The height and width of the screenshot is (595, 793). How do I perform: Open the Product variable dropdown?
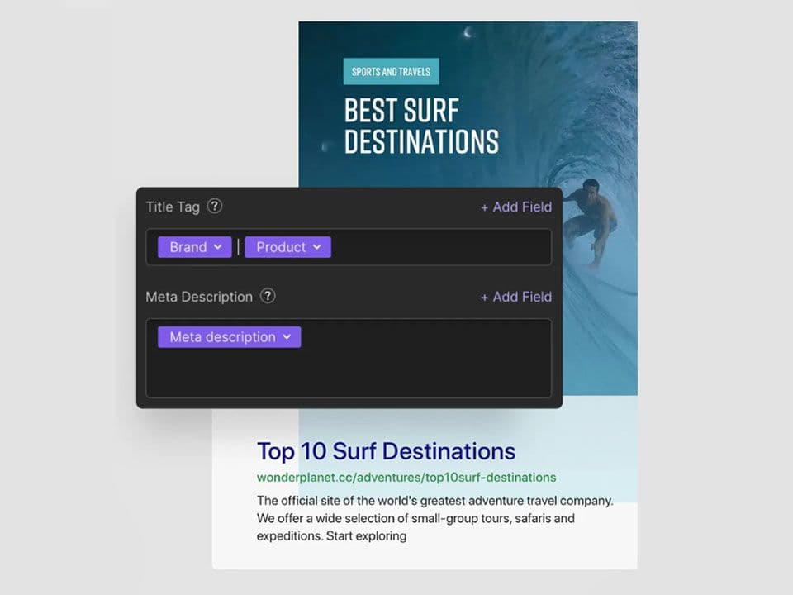point(287,247)
